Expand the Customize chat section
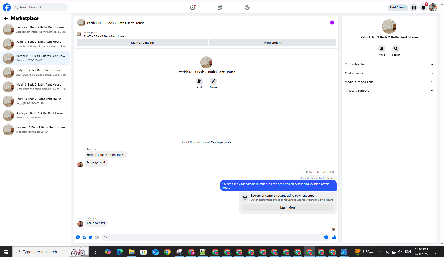The image size is (444, 257). coord(389,64)
